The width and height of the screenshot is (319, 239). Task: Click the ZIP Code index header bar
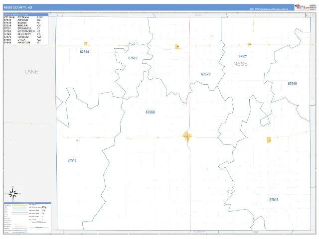[26, 14]
